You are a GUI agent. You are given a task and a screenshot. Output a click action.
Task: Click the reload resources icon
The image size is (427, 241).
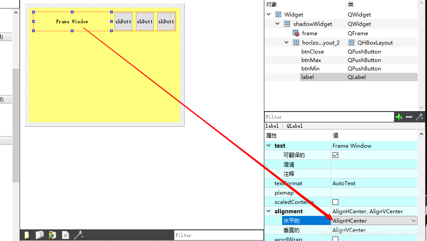click(52, 235)
